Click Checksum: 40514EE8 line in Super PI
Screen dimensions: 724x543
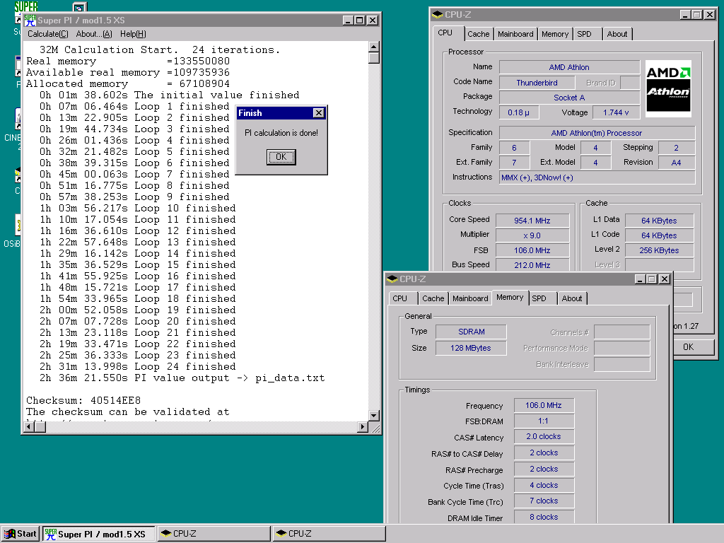coord(83,401)
